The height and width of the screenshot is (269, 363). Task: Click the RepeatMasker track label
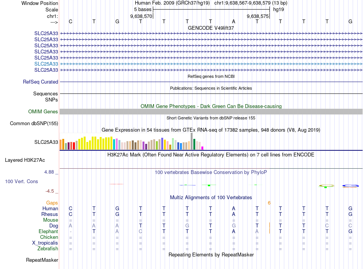tap(42, 260)
